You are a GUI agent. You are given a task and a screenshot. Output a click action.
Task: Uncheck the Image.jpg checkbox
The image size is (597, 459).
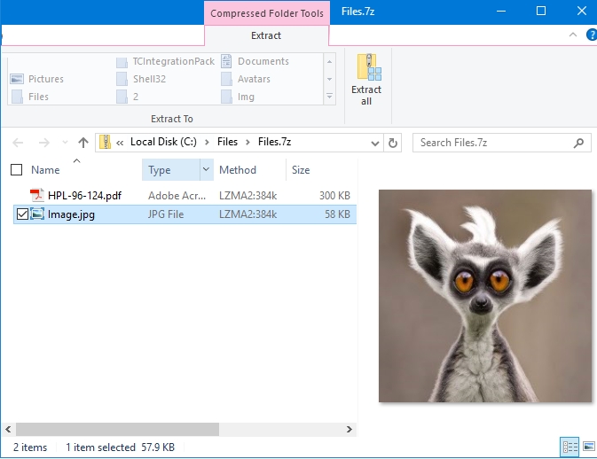[22, 214]
